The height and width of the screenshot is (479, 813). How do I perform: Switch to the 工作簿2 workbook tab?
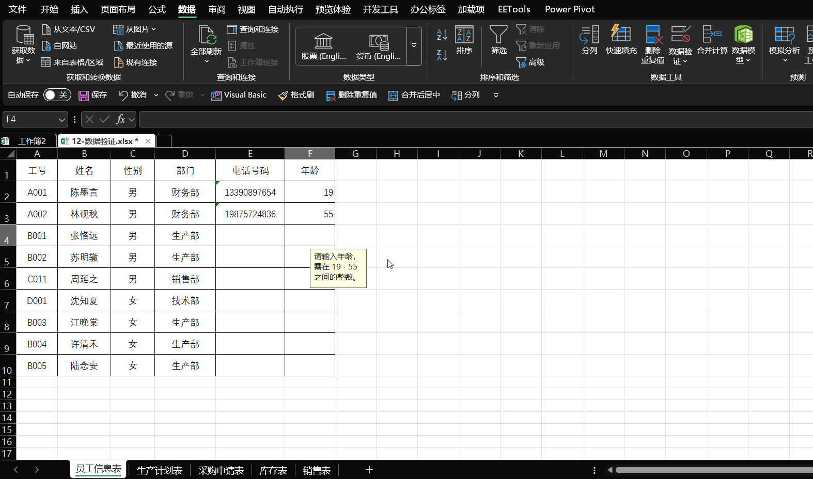[x=28, y=141]
